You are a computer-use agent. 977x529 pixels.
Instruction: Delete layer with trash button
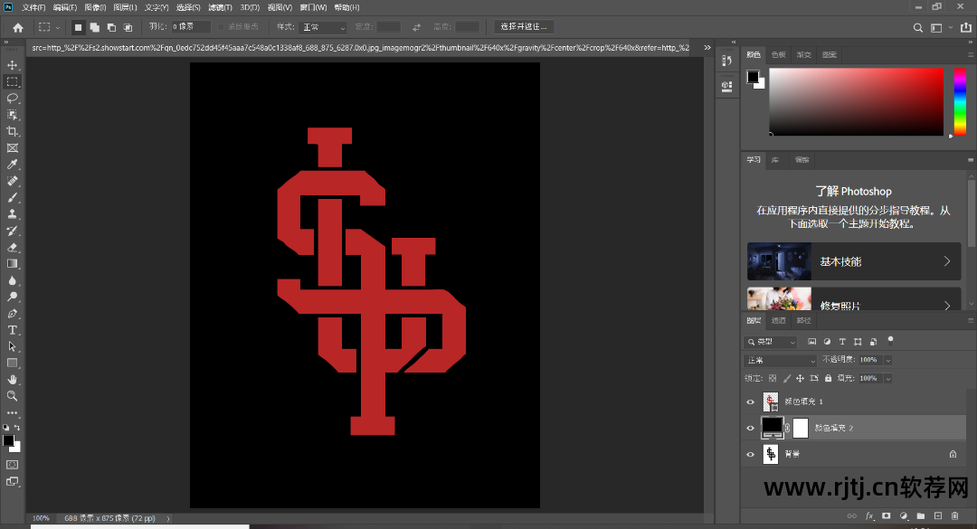pos(954,516)
